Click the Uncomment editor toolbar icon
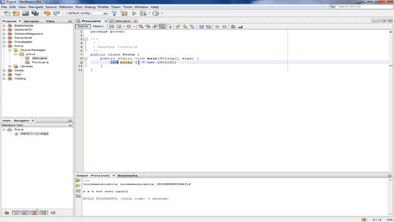 point(241,27)
